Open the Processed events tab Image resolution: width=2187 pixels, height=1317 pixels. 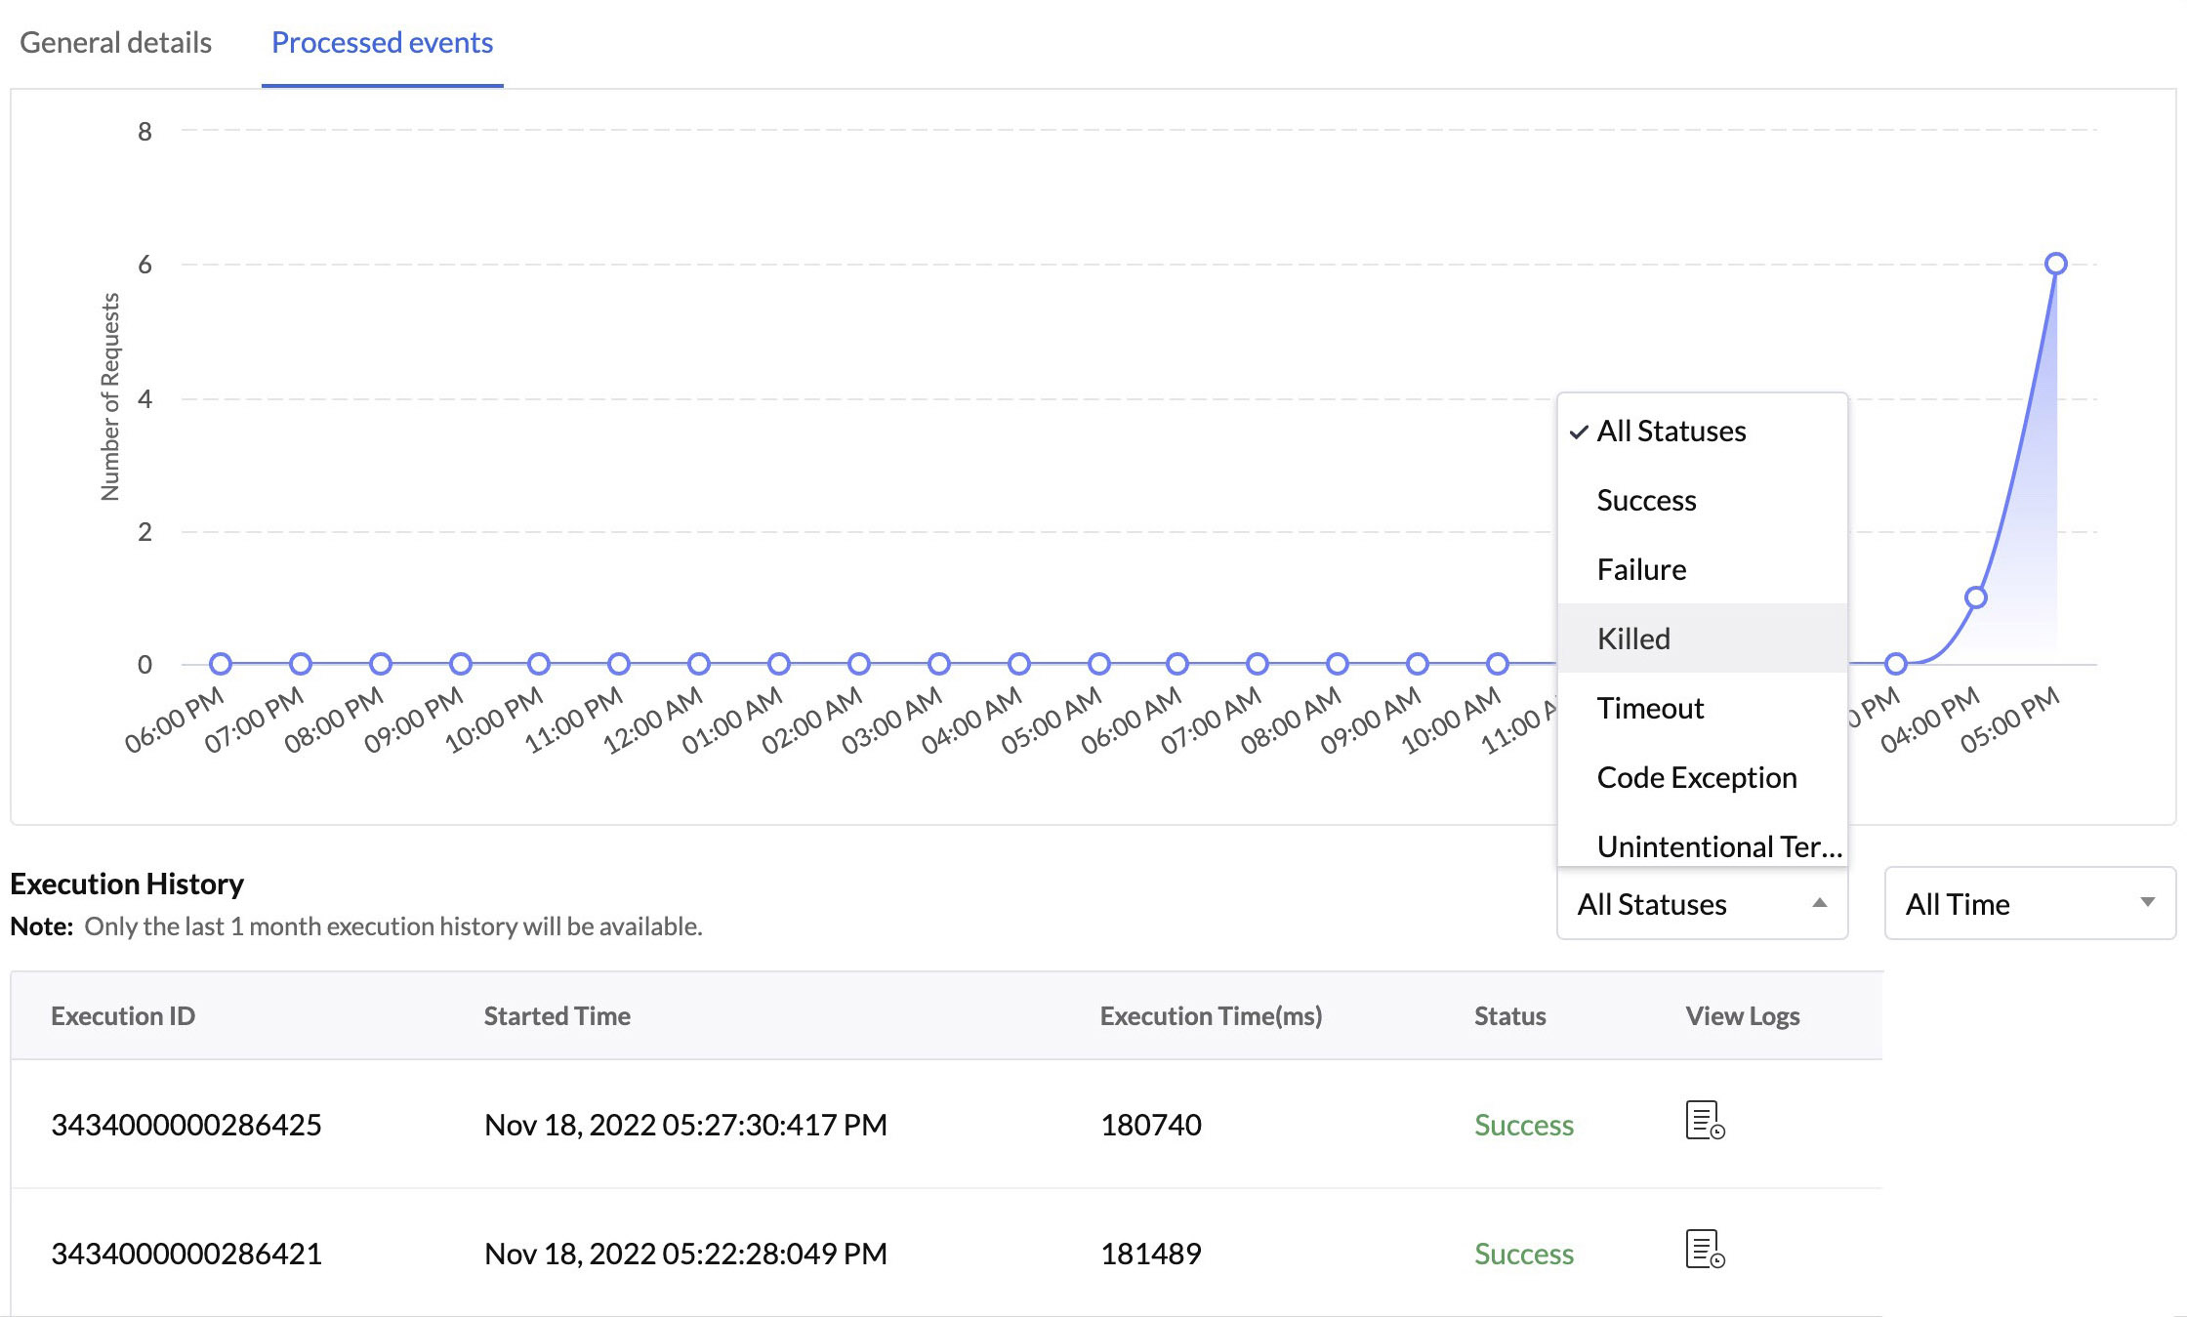[x=382, y=43]
